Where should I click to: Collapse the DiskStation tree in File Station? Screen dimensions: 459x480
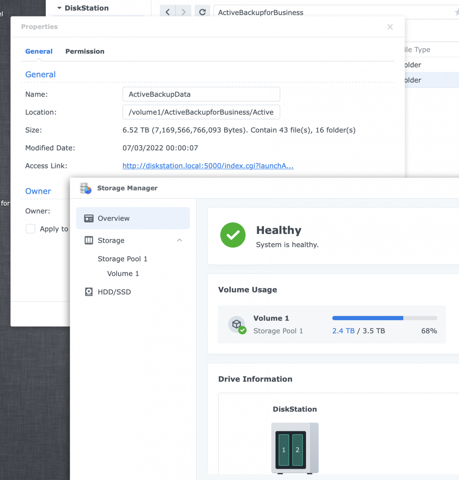59,7
